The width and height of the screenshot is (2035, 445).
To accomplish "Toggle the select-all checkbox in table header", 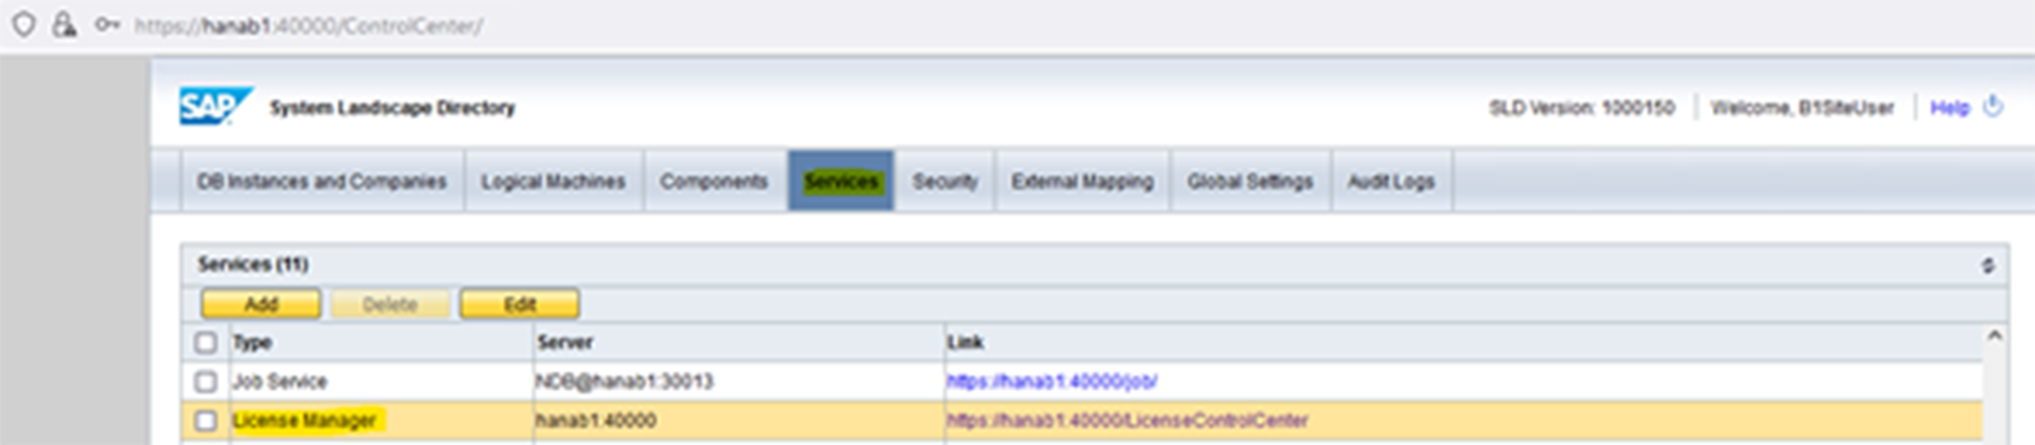I will point(205,342).
